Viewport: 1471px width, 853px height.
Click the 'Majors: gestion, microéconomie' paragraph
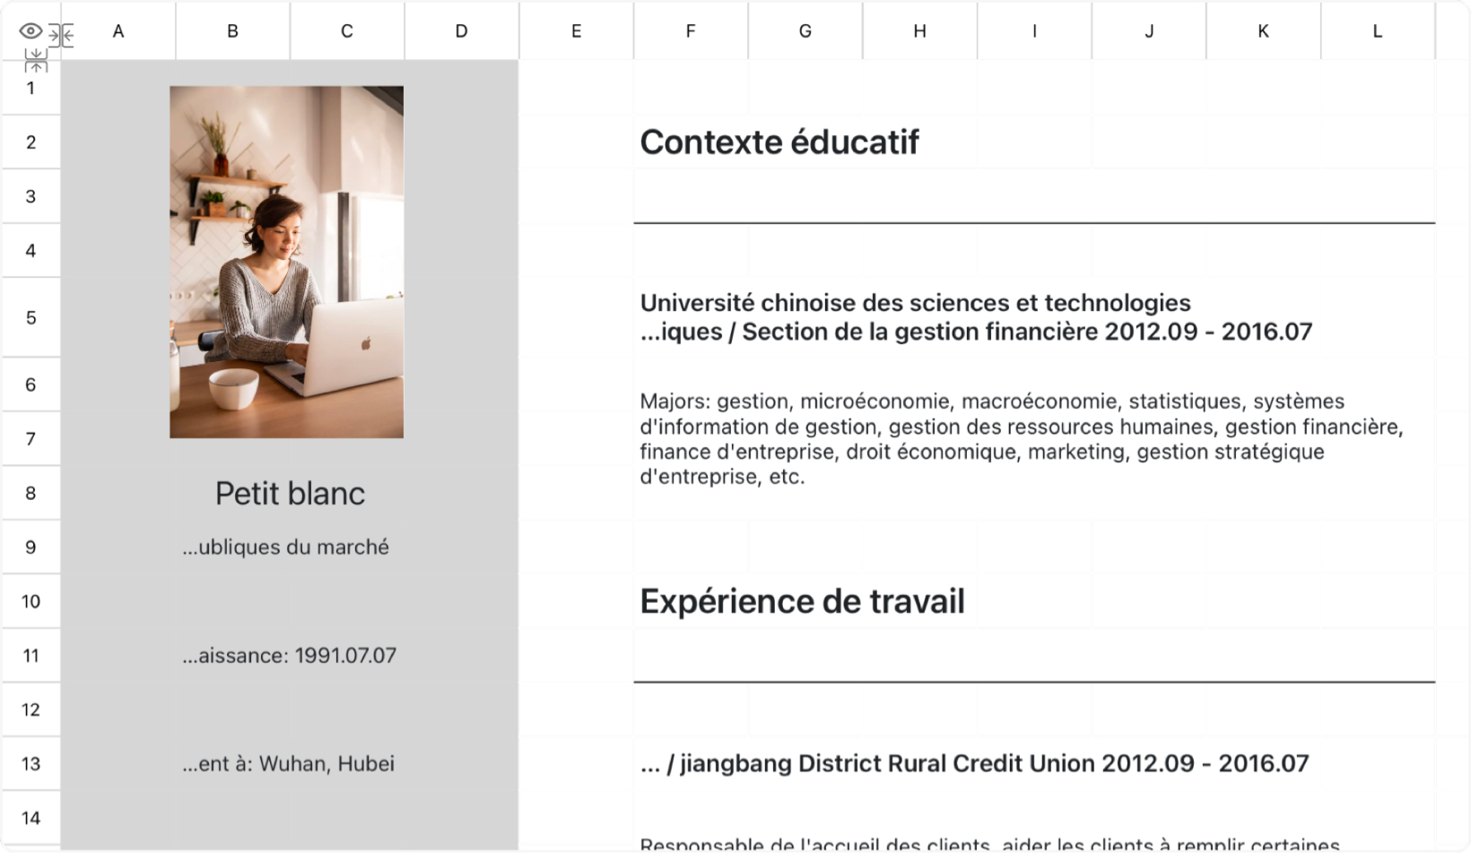[x=1022, y=439]
